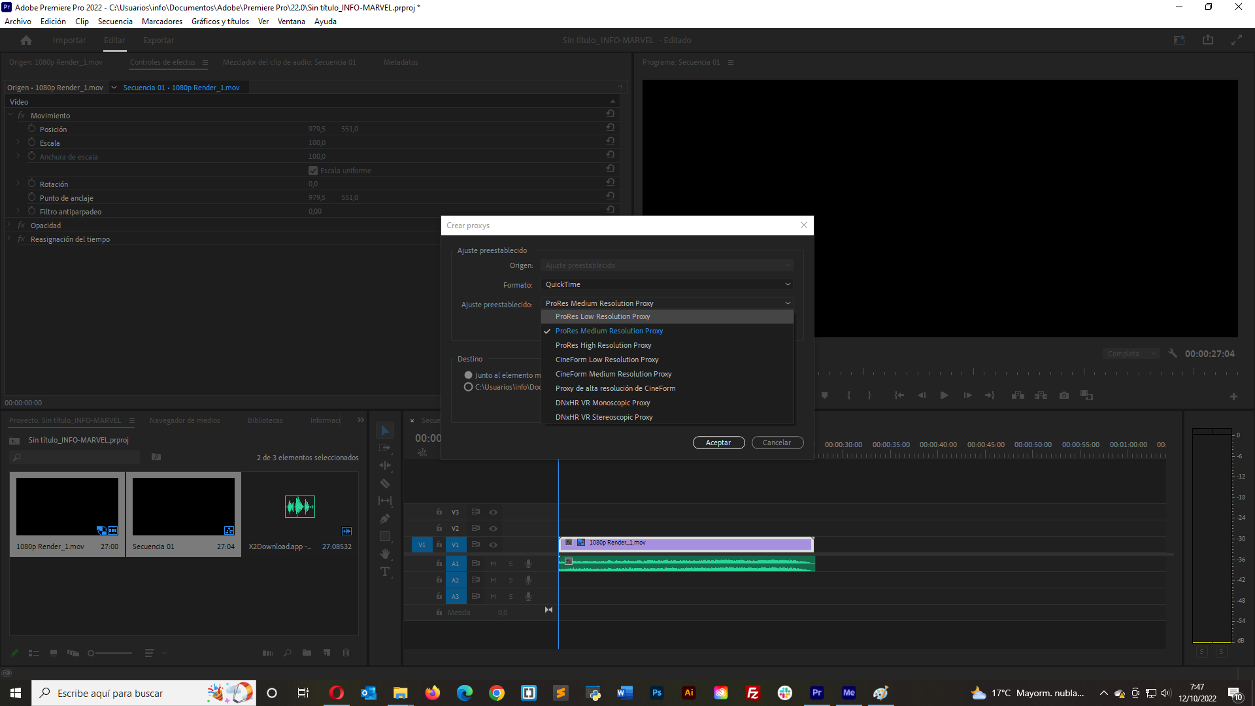This screenshot has width=1255, height=706.
Task: Open the Secuencia menu
Action: pos(115,22)
